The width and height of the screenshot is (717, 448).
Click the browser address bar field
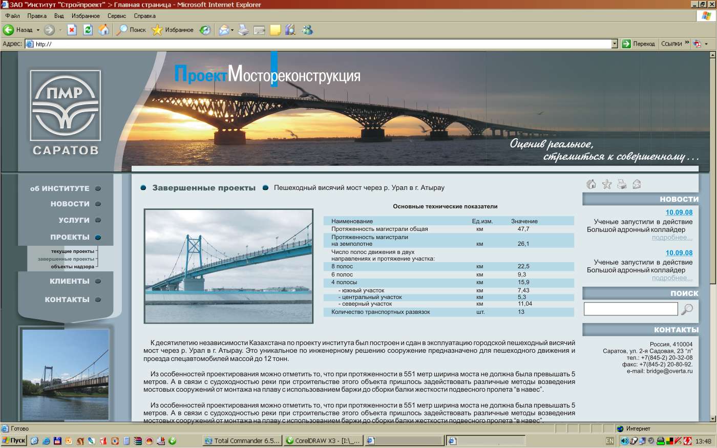point(322,44)
